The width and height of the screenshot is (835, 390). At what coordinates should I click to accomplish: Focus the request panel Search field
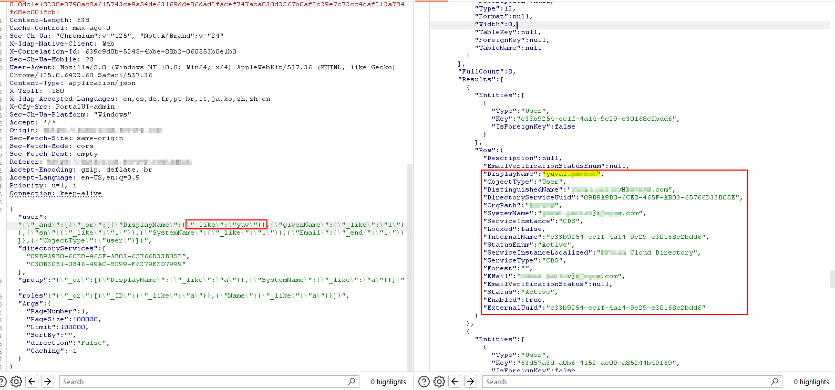click(209, 382)
